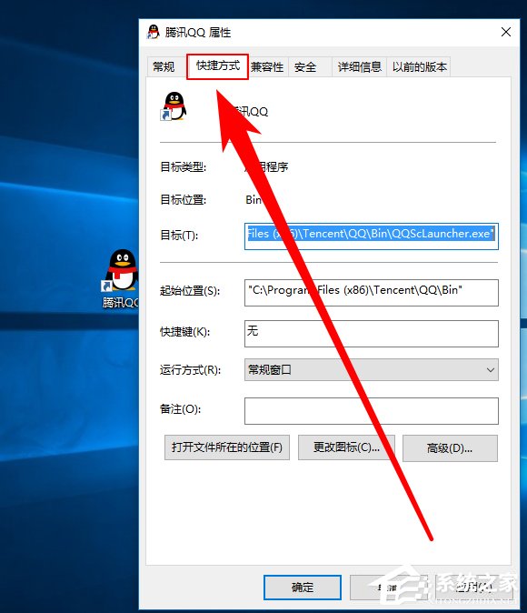Click the 目标类型 label text
The width and height of the screenshot is (527, 613).
(x=184, y=167)
